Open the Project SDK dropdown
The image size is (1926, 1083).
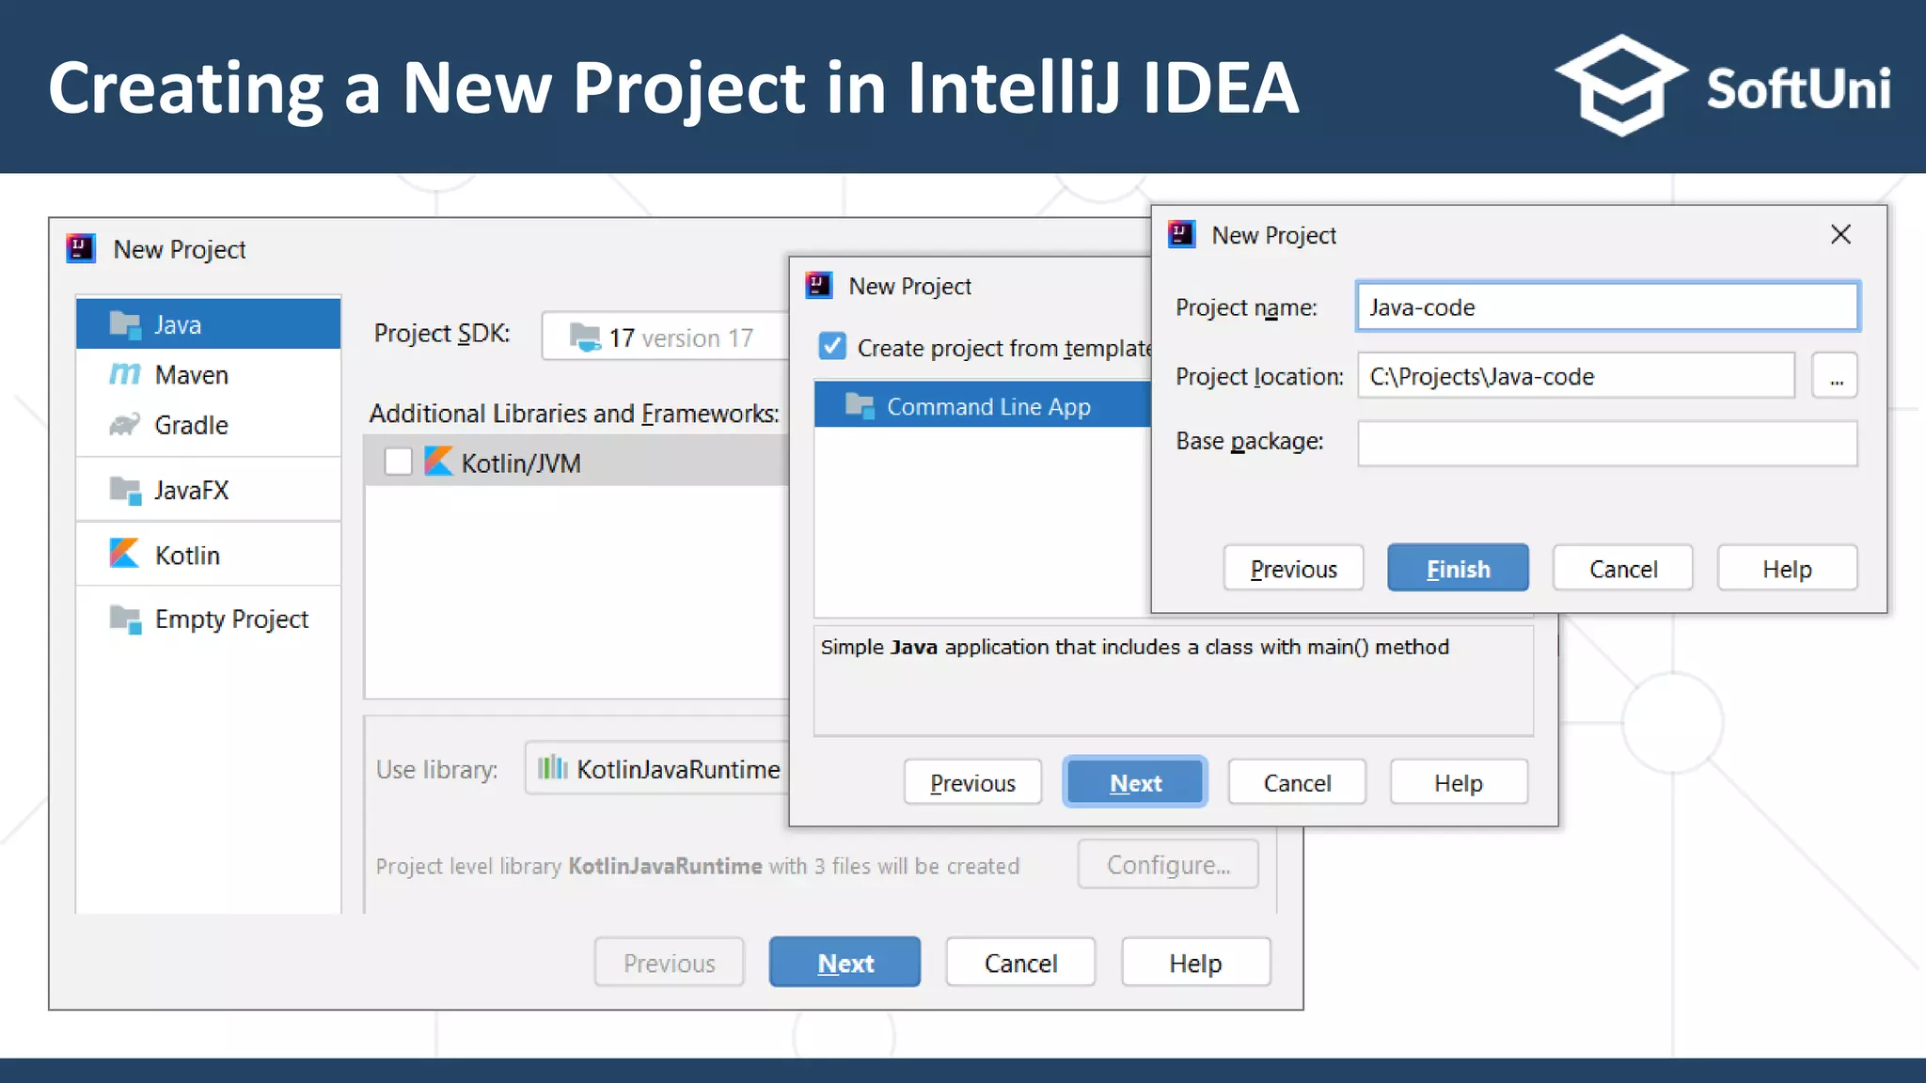(665, 337)
